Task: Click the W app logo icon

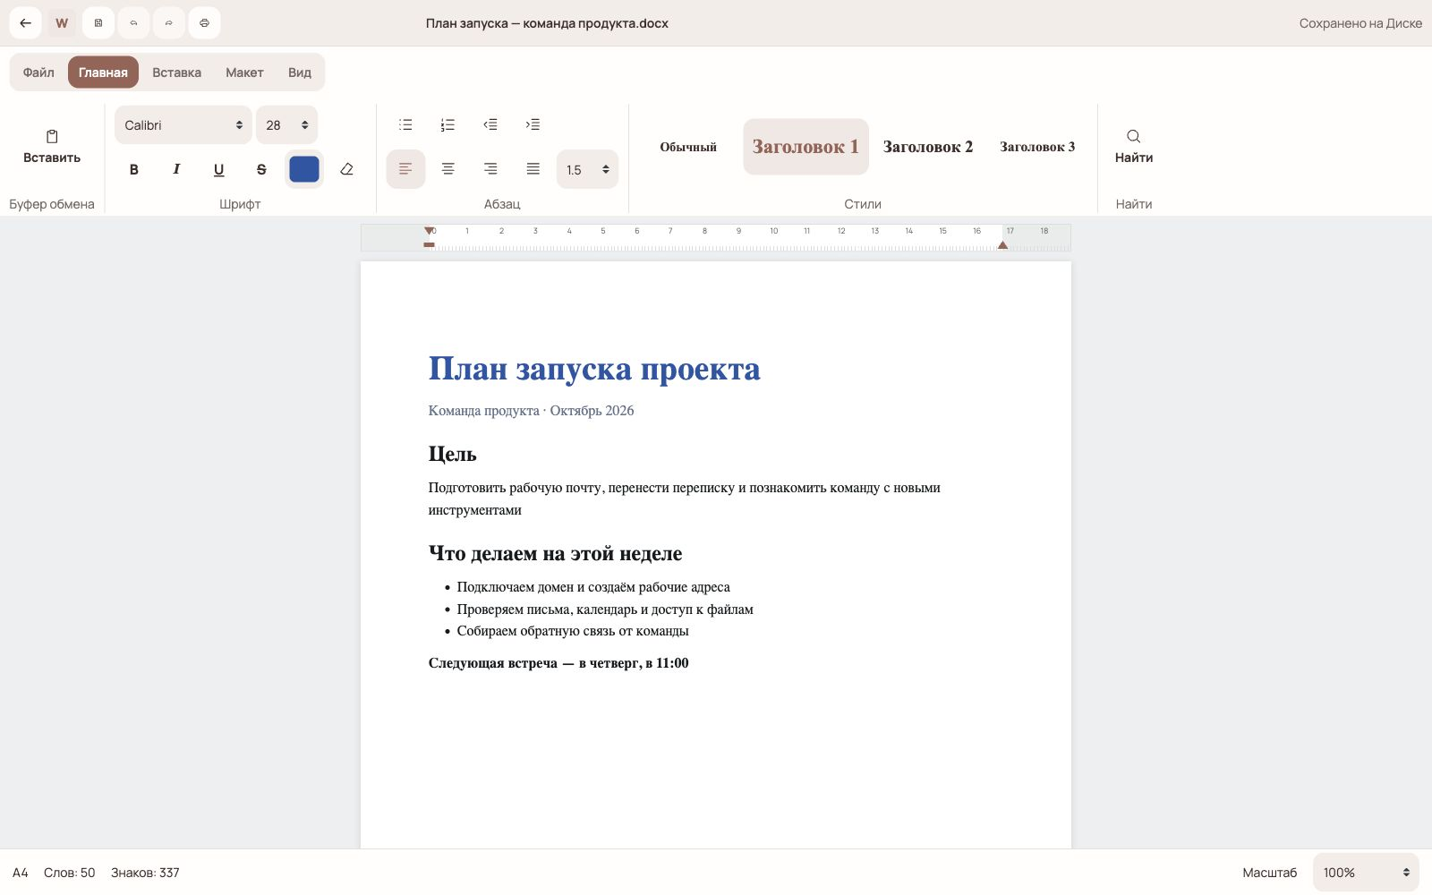Action: 62,23
